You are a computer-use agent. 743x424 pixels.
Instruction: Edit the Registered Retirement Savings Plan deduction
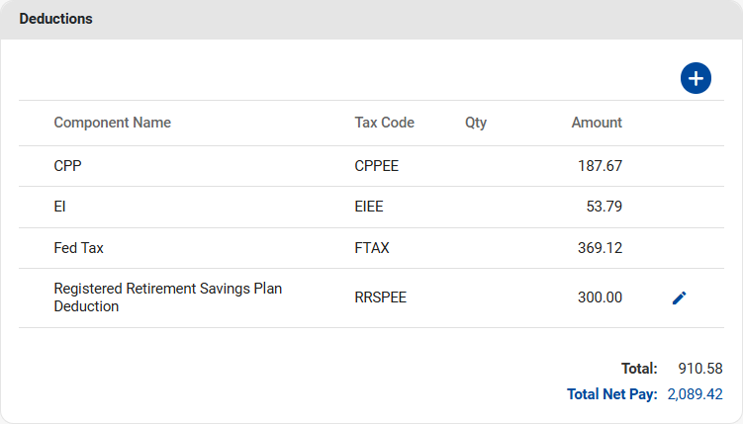(x=679, y=297)
